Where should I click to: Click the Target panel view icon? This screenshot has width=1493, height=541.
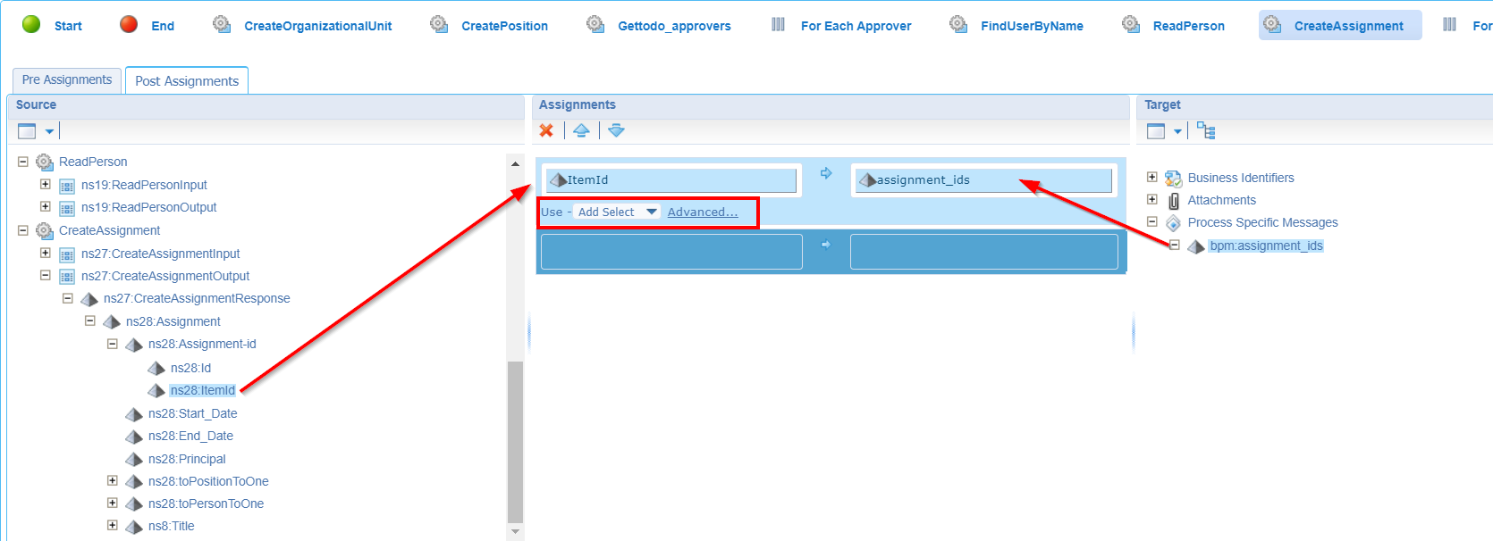(x=1156, y=131)
